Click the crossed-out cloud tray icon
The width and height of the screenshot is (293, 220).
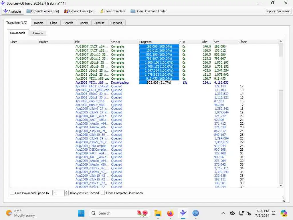[232, 213]
